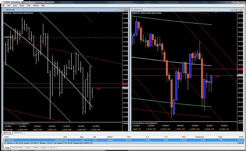Sort orders by the Order column

point(6,137)
